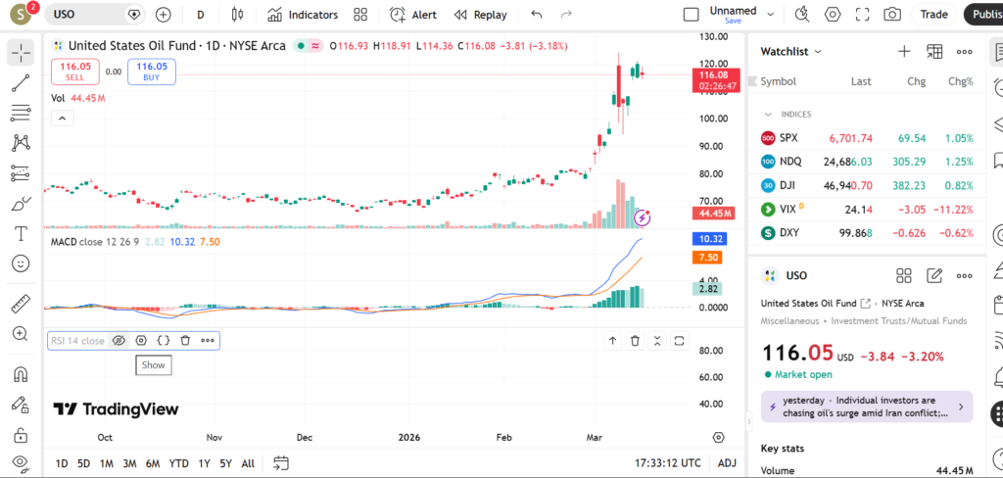Open the Indicators menu

(302, 15)
